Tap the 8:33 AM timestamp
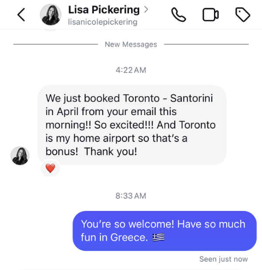The width and height of the screenshot is (262, 270). [131, 196]
